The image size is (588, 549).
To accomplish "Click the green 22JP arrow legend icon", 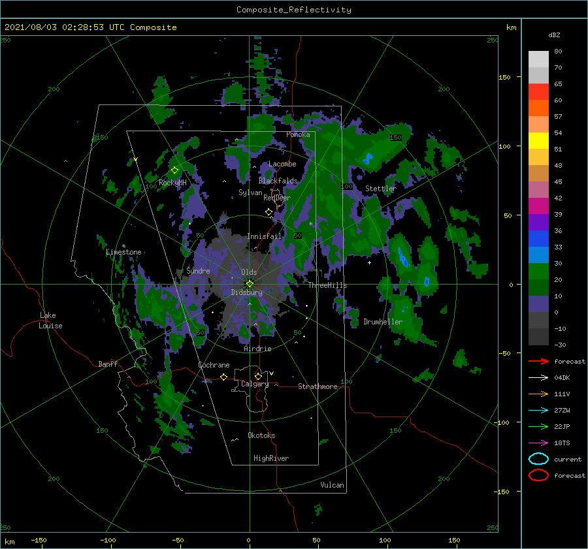I will click(x=538, y=426).
